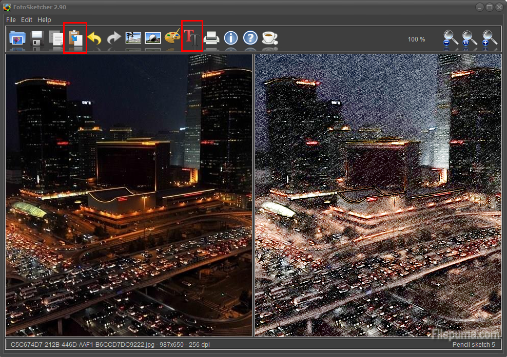Open the File menu
The image size is (507, 357).
(x=11, y=19)
